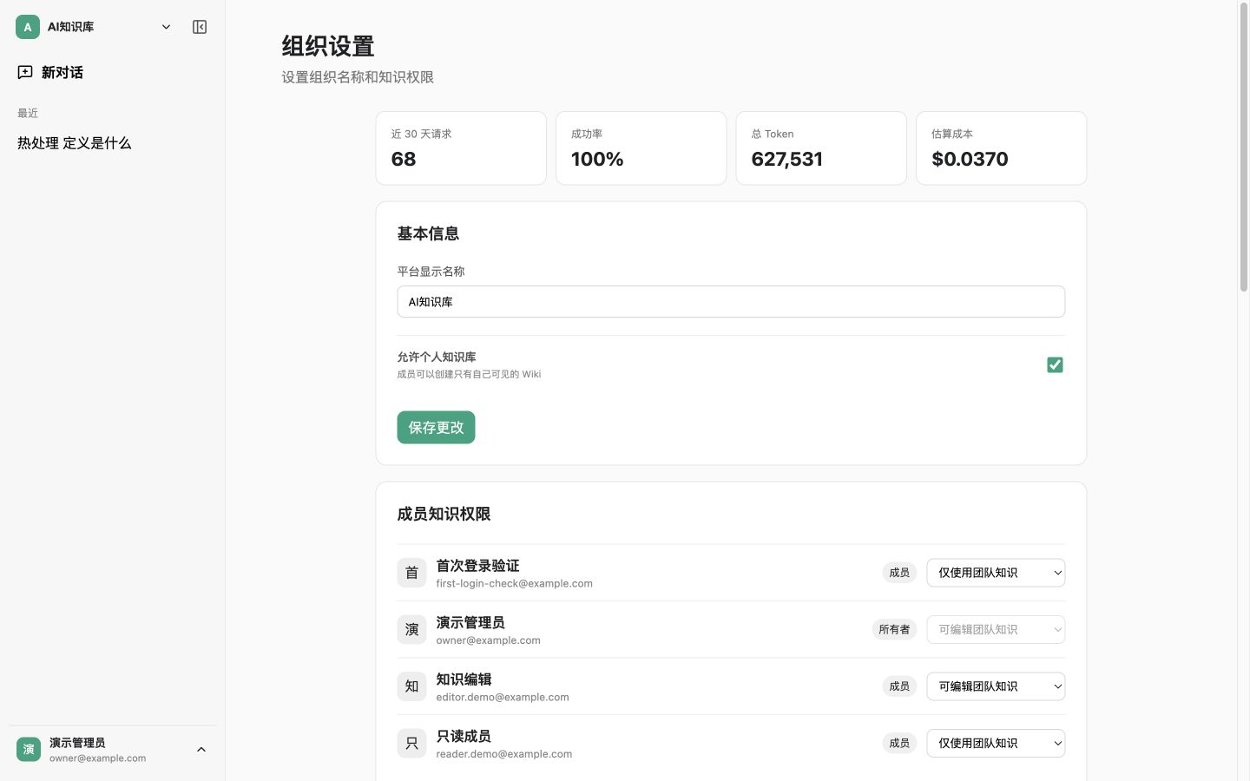This screenshot has height=781, width=1250.
Task: Click the 成员知识权限 section heading
Action: tap(444, 514)
